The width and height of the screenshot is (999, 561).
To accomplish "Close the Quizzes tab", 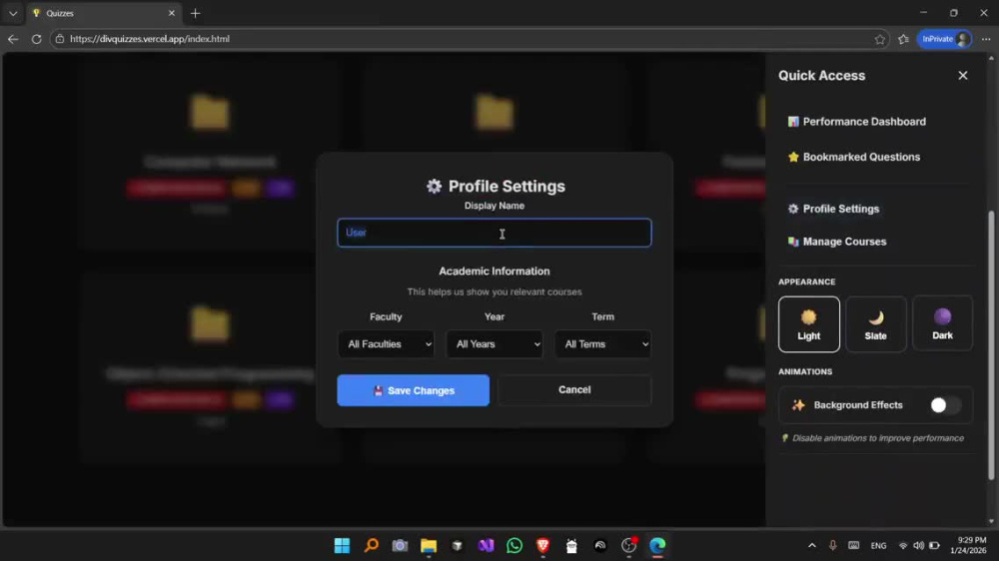I will click(172, 13).
